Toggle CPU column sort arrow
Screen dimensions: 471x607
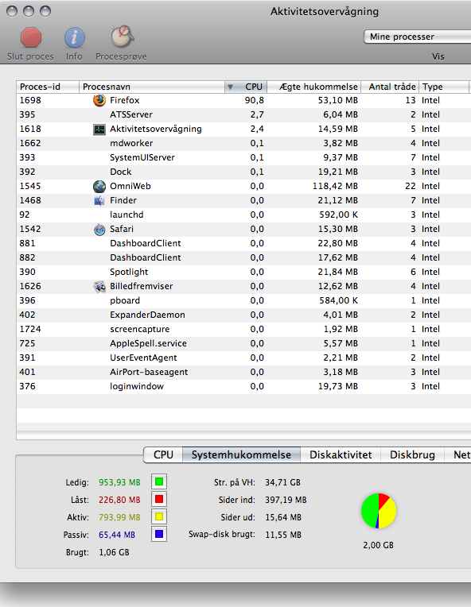pos(230,87)
